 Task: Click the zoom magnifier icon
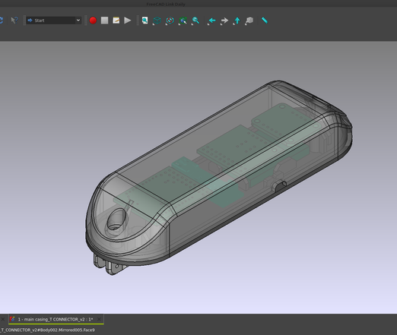coord(195,21)
